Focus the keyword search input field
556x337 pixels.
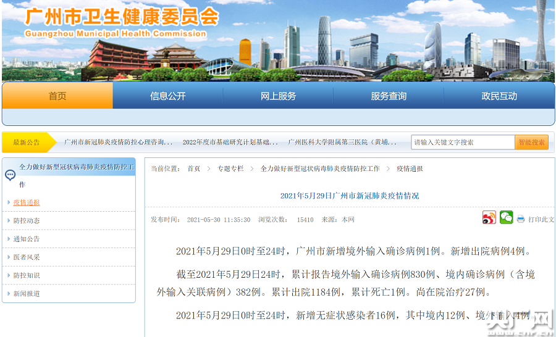click(x=463, y=142)
